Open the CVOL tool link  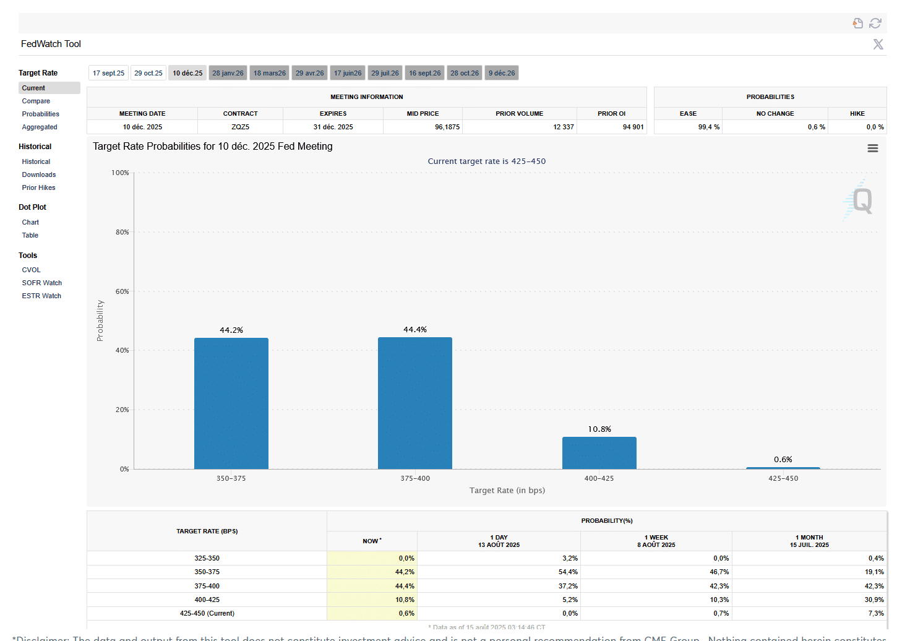coord(31,270)
